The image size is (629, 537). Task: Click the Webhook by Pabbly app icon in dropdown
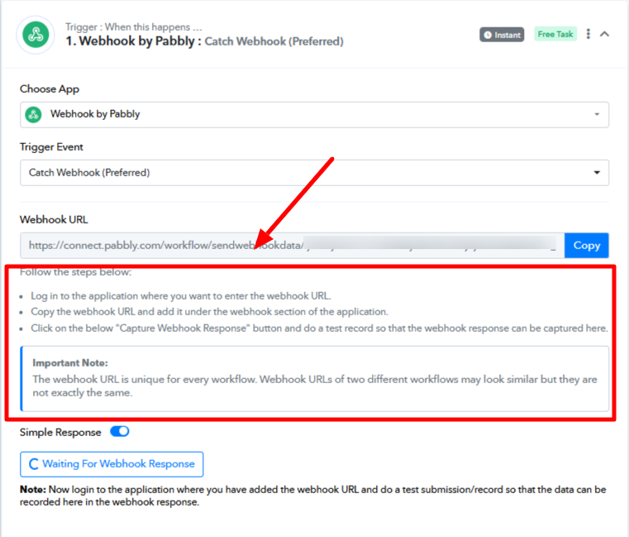[33, 115]
